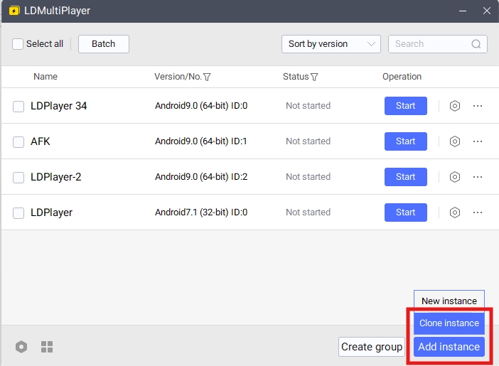Enable the Select all checkbox
The image size is (499, 366).
pos(18,44)
